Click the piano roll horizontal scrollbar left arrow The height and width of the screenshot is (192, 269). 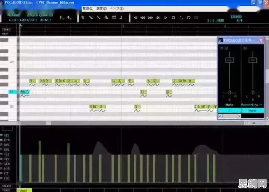[x=19, y=123]
